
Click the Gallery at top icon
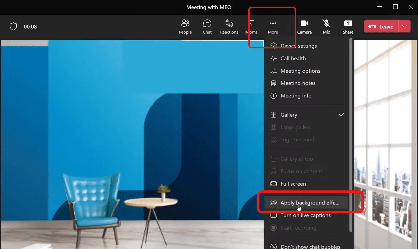273,159
